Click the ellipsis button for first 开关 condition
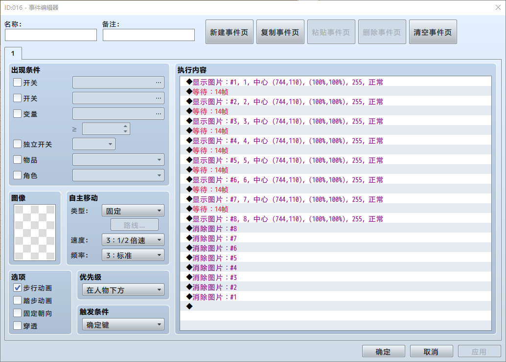The height and width of the screenshot is (362, 506). pyautogui.click(x=158, y=83)
